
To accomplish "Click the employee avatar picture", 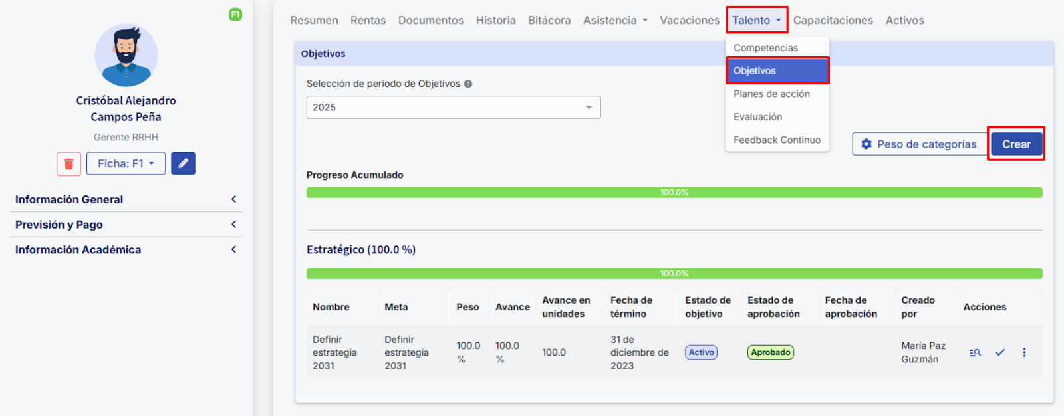I will [126, 56].
